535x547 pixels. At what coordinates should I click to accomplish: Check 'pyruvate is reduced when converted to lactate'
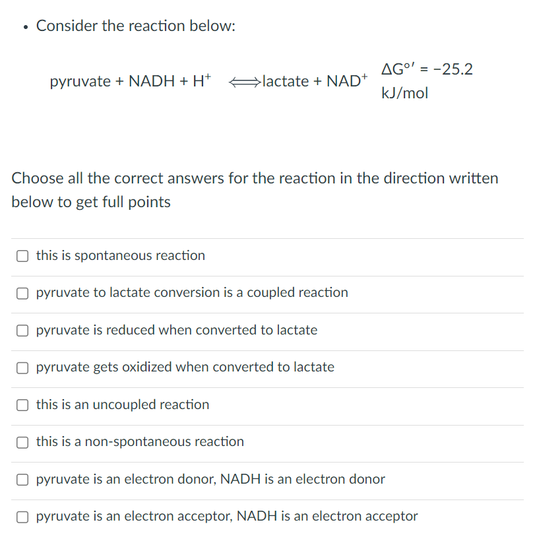(22, 331)
